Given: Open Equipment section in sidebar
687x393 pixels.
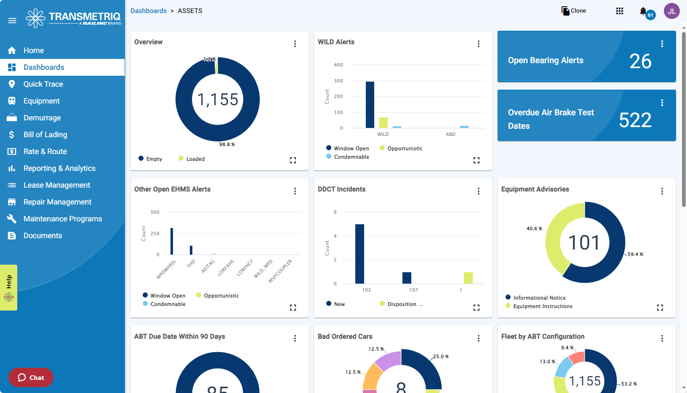Looking at the screenshot, I should click(62, 101).
